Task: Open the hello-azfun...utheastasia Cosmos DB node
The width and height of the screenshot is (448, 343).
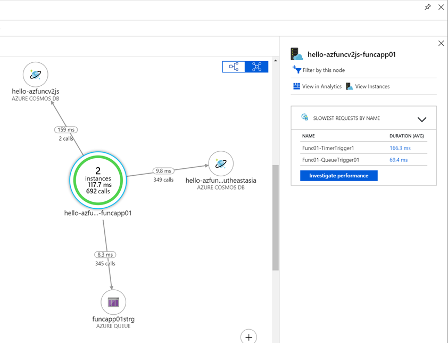Action: 220,164
